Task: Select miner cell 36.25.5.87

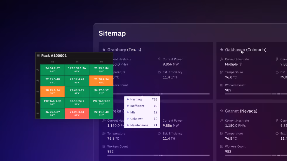Action: pyautogui.click(x=53, y=113)
